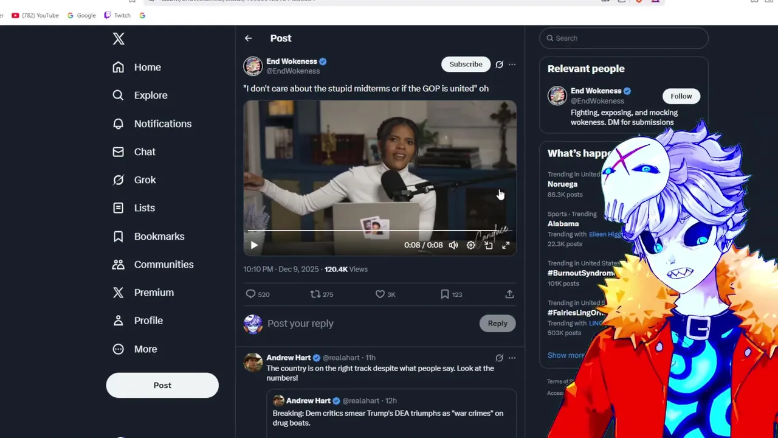Open Lists from sidebar
This screenshot has width=778, height=438.
pyautogui.click(x=134, y=208)
